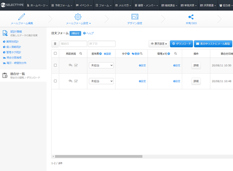Check the second inquiry row checkbox
233x171 pixels.
(x=55, y=81)
